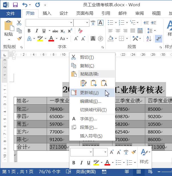Expand the Font dialog launcher arrow
The height and width of the screenshot is (176, 172).
103,47
